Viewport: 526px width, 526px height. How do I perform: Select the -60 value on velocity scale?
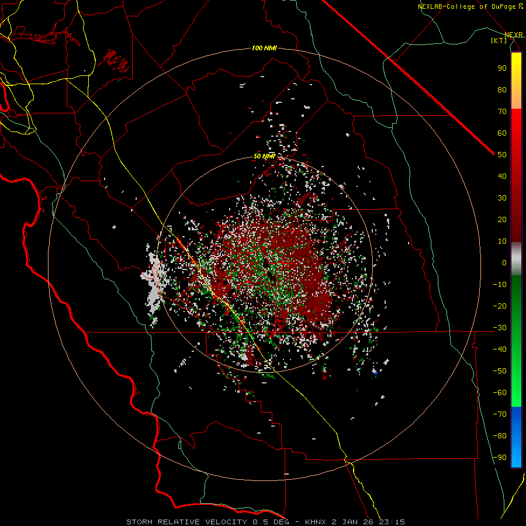pyautogui.click(x=500, y=393)
